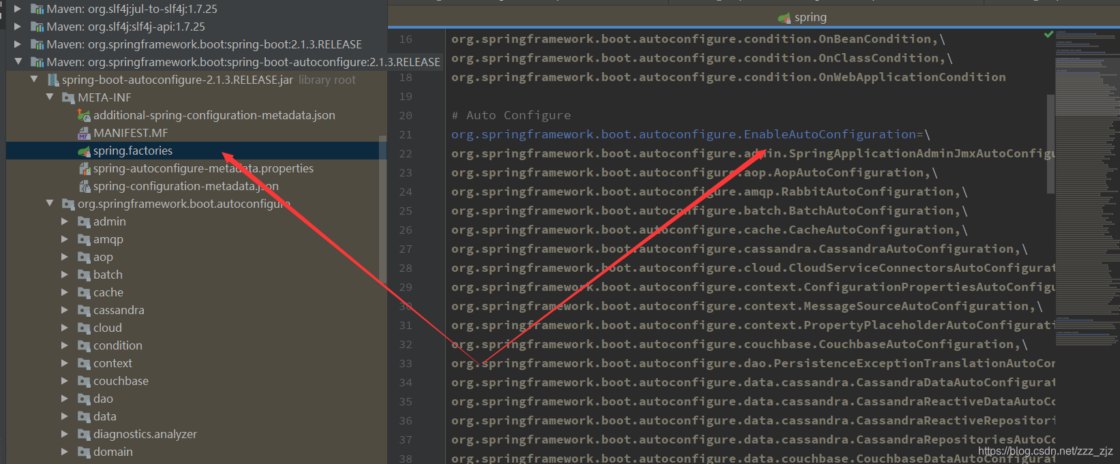Screen dimensions: 1120x464
Task: Expand the slf4j-api Maven library node
Action: (18, 27)
